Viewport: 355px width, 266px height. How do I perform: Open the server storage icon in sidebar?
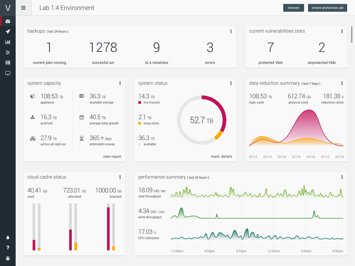point(8,63)
